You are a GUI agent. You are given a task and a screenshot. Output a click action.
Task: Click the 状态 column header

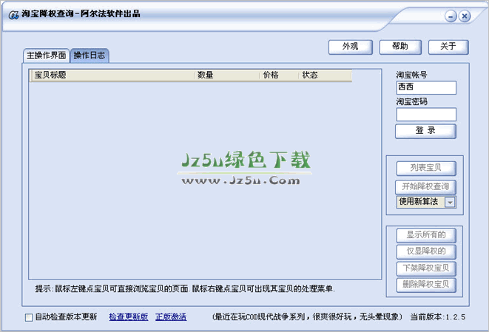click(326, 75)
